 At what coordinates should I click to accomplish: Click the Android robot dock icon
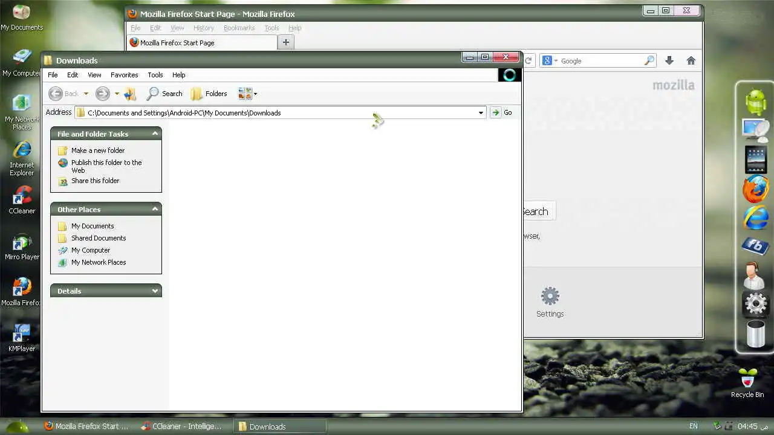point(756,101)
